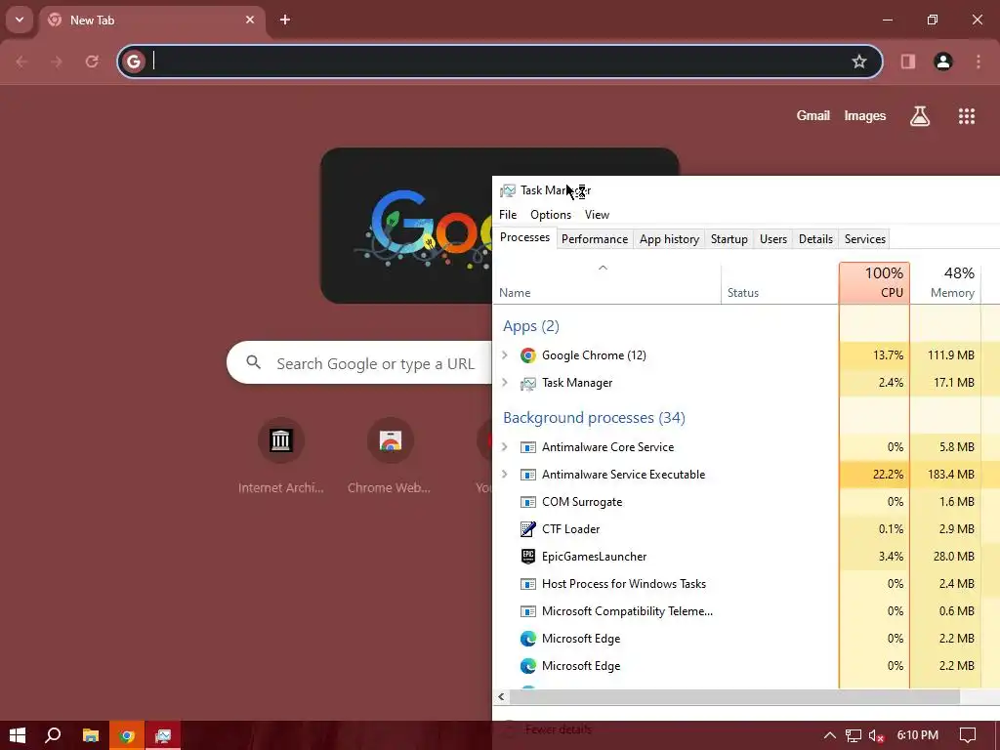Image resolution: width=1000 pixels, height=750 pixels.
Task: Click the Task Manager horizontal scrollbar
Action: (x=734, y=696)
